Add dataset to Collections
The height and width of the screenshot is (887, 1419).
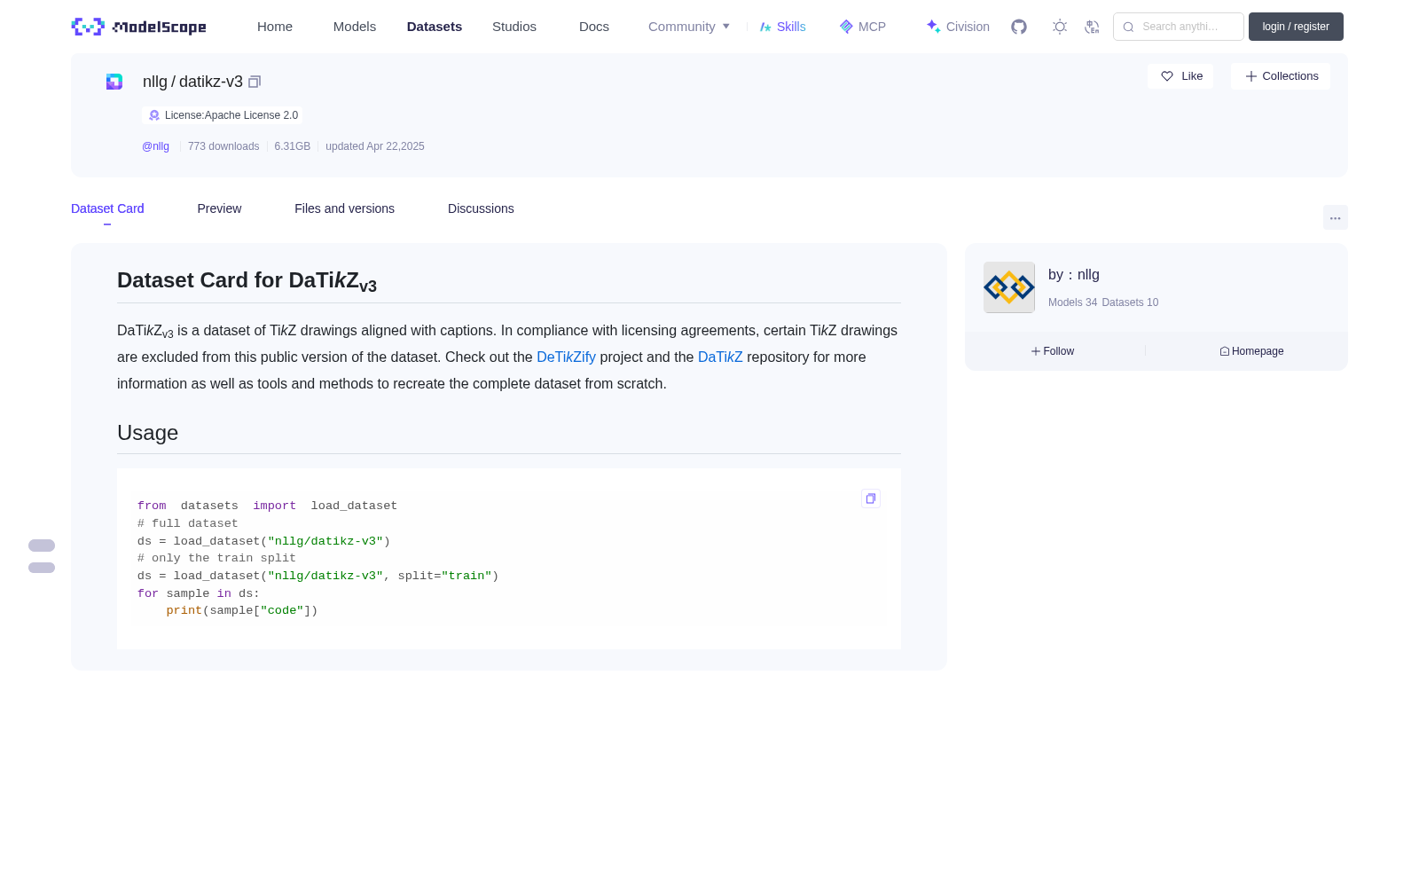pyautogui.click(x=1281, y=76)
